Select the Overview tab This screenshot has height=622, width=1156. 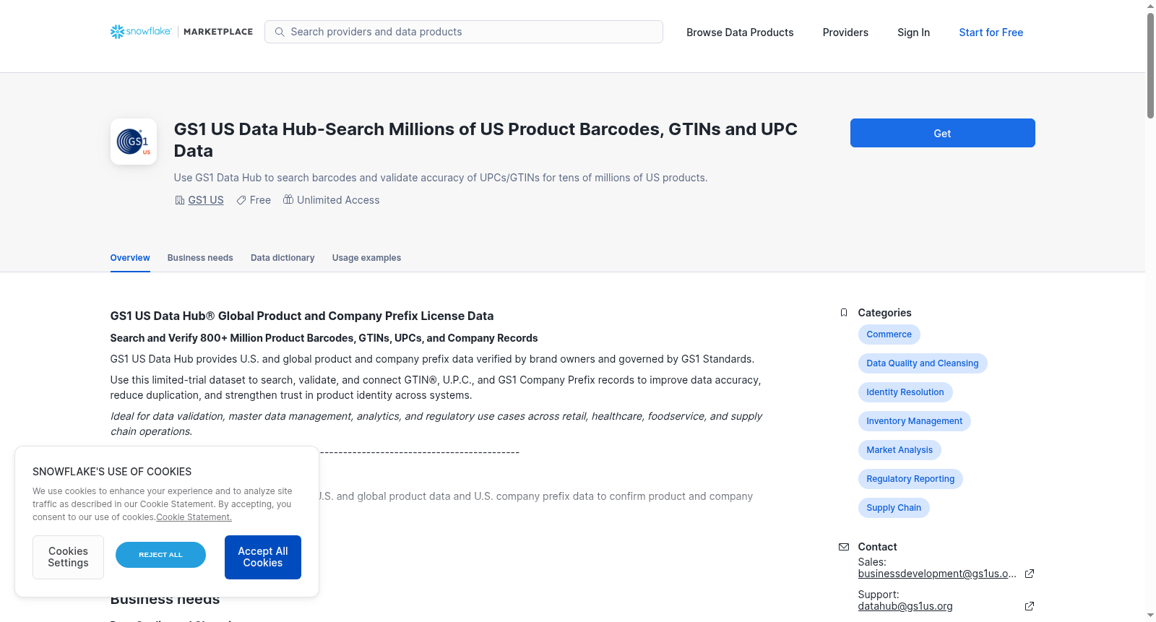pyautogui.click(x=130, y=258)
